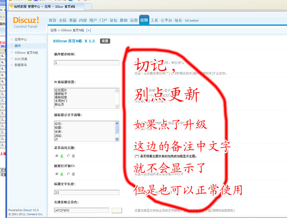Click the 应用 breadcrumb text
Image resolution: width=287 pixels, height=218 pixels.
(x=54, y=30)
